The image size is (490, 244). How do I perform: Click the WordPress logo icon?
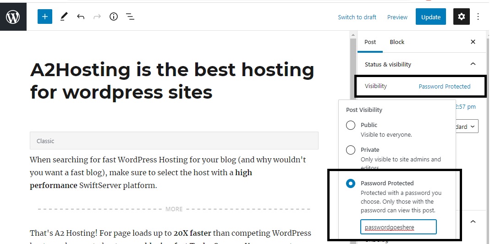[13, 16]
